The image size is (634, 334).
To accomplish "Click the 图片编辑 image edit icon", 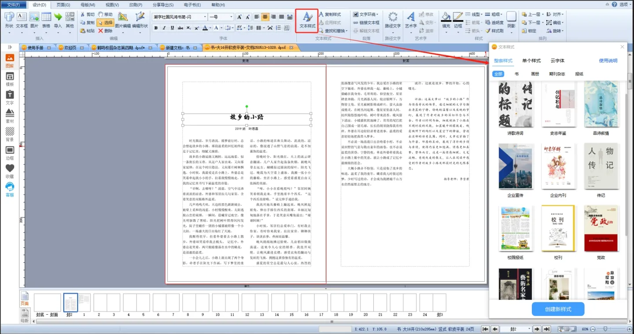I will 123,20.
